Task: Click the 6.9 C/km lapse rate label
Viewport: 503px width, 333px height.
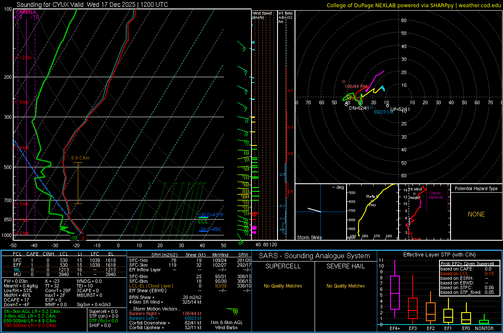Action: [80, 158]
